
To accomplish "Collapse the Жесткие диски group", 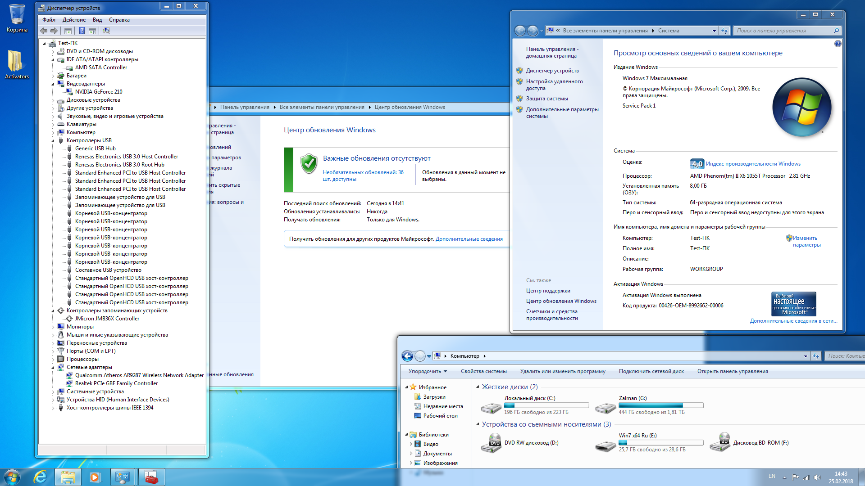I will pos(478,387).
